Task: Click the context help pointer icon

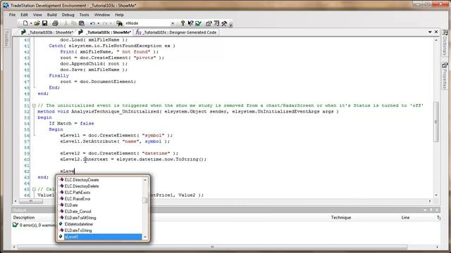Action: click(x=190, y=23)
